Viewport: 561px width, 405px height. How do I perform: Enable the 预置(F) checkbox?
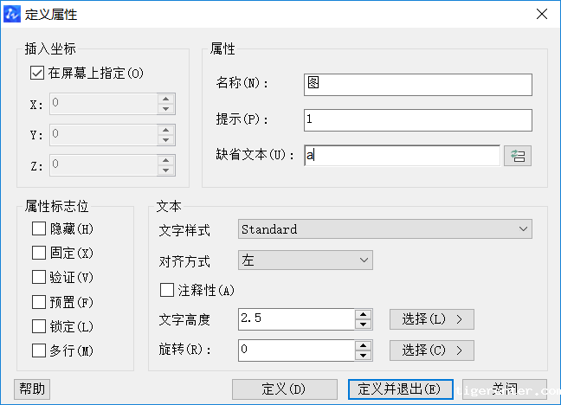tap(38, 302)
